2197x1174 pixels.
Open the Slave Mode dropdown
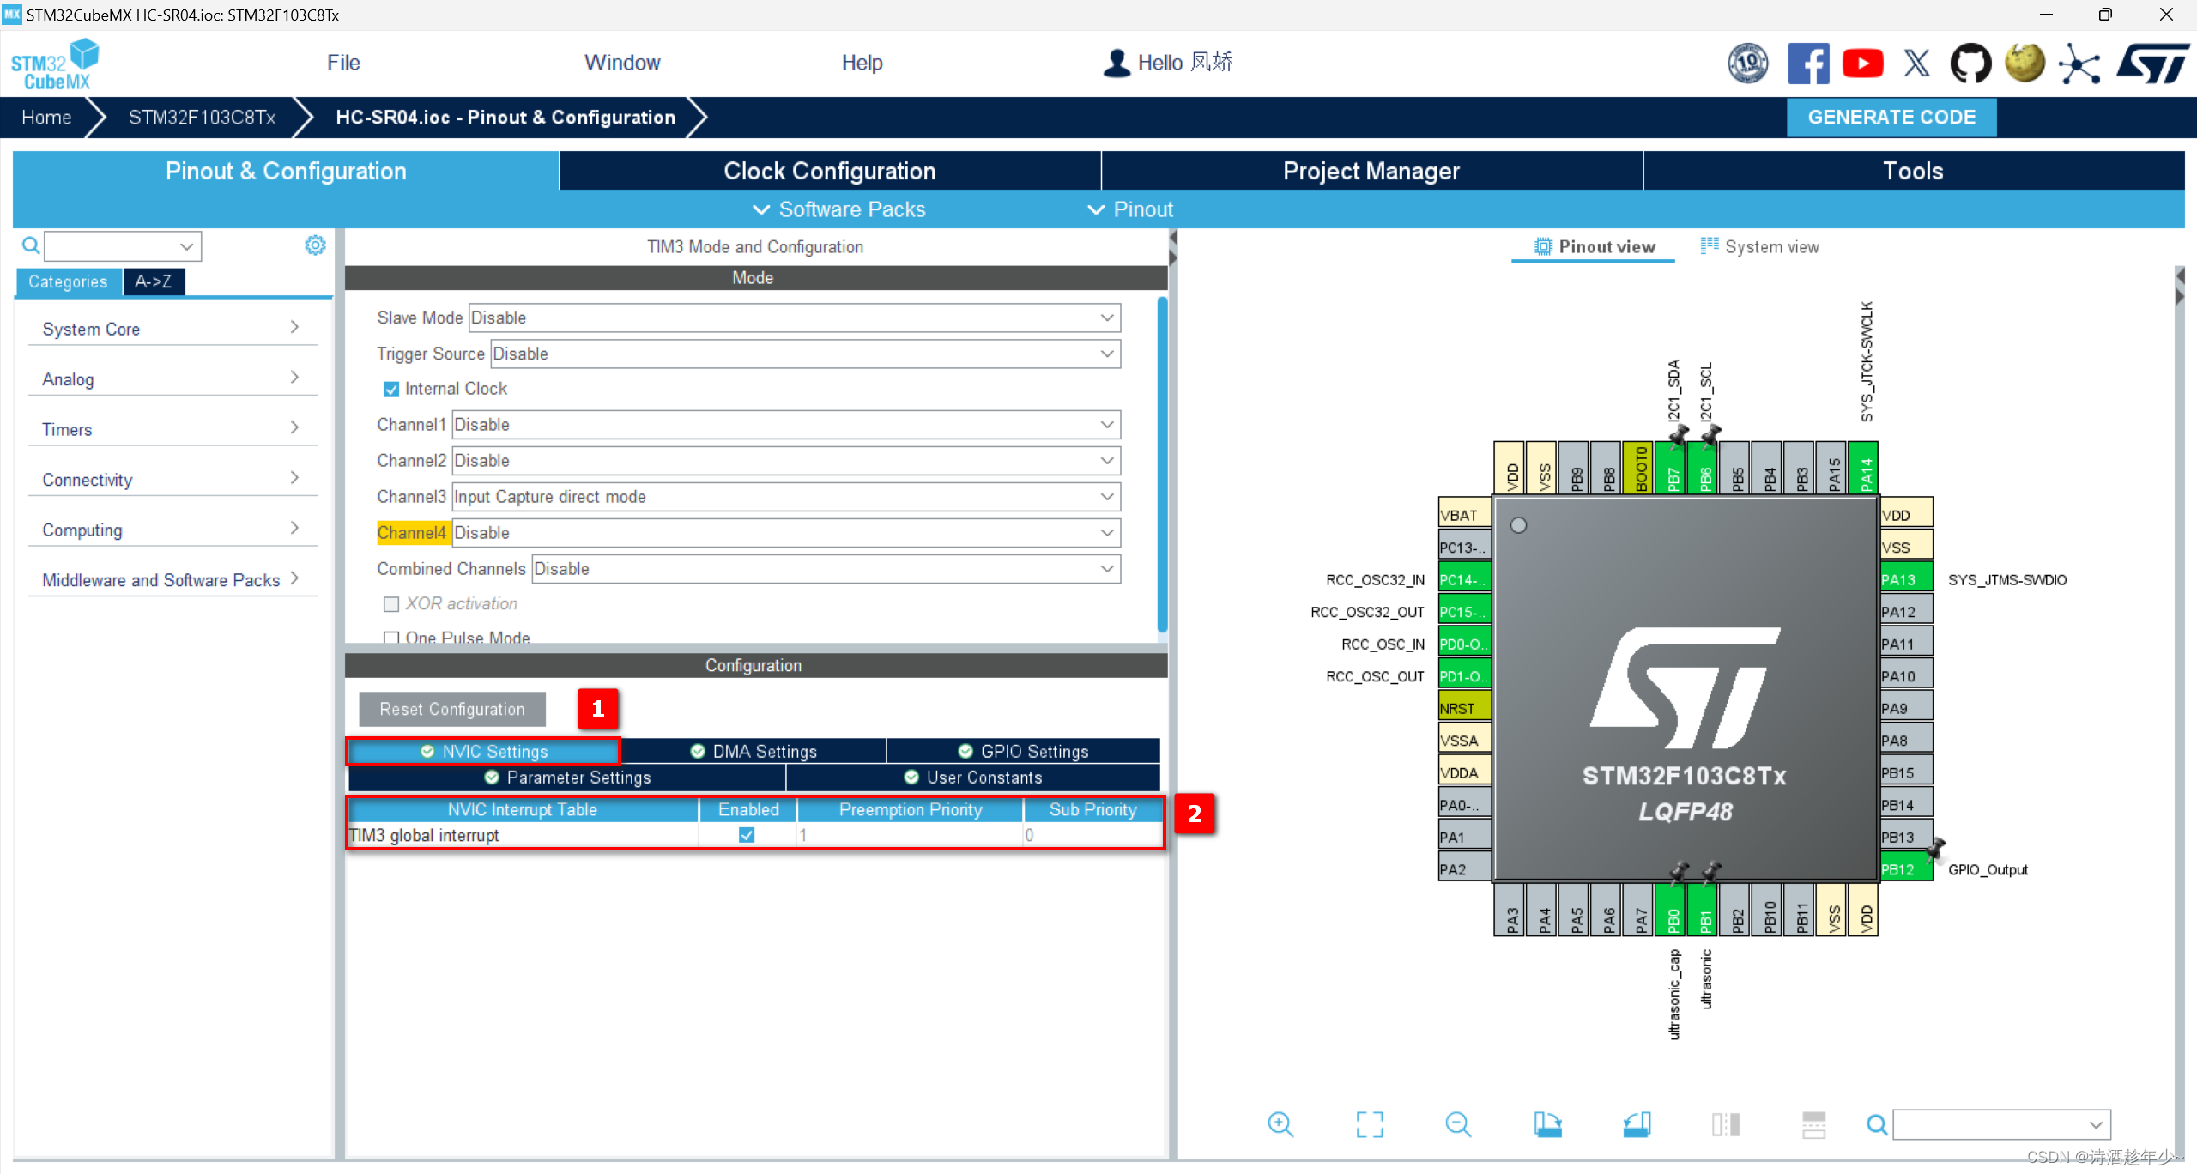[x=1107, y=318]
